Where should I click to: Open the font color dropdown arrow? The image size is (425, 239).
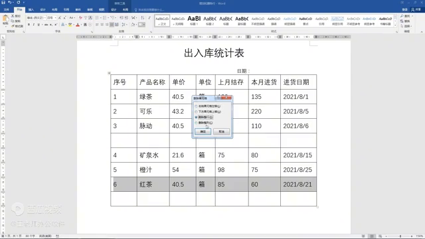pos(81,25)
